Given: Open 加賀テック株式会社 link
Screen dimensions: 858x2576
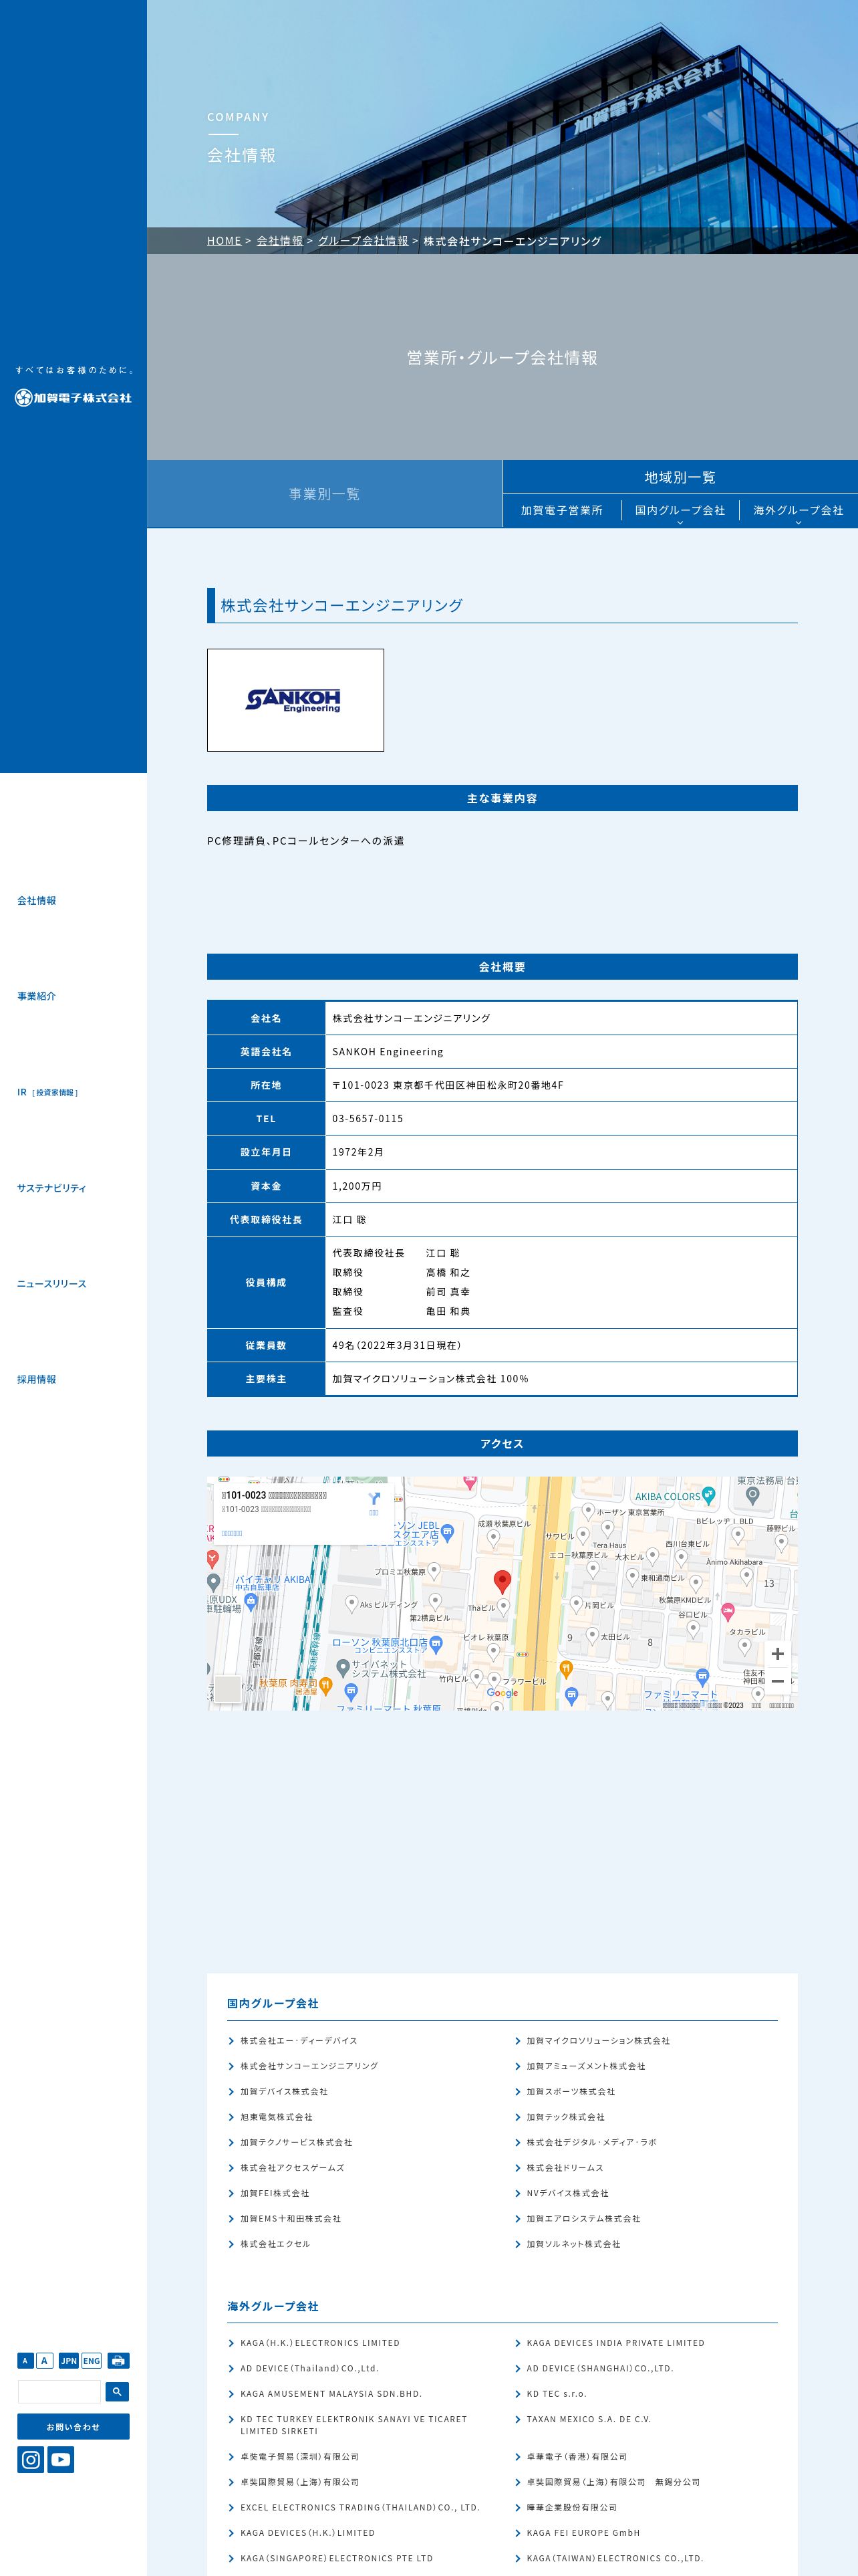Looking at the screenshot, I should [x=565, y=2117].
